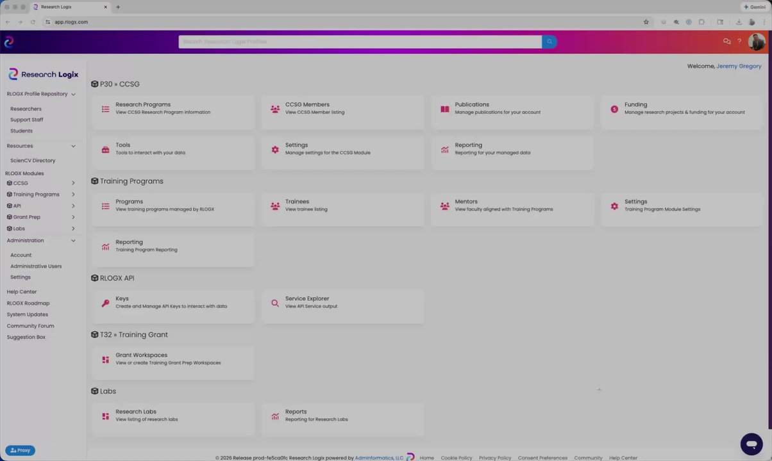Screen dimensions: 772x461
Task: Open Research Programs card icon
Action: click(105, 109)
